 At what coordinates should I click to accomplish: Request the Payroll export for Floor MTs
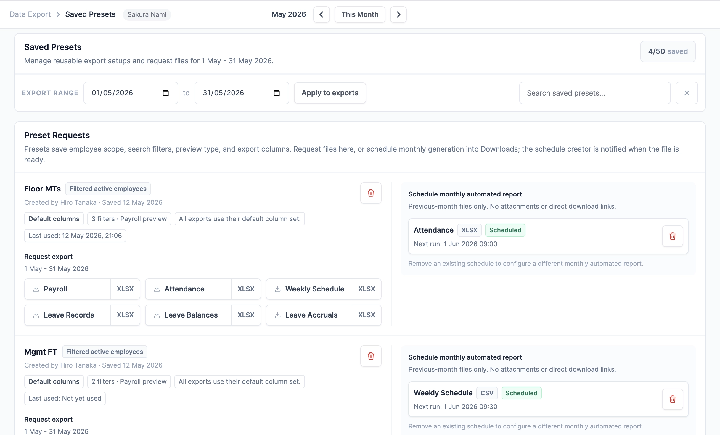point(68,289)
